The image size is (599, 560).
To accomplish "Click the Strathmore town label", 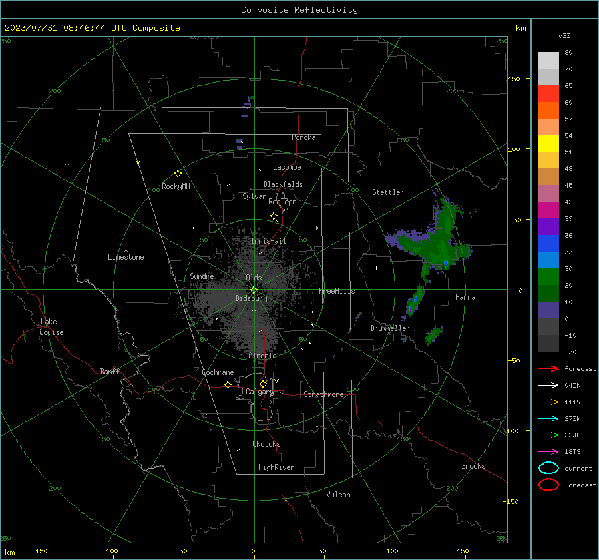I will 323,394.
